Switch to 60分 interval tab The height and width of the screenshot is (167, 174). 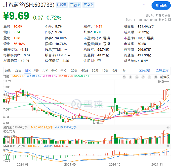[85, 71]
